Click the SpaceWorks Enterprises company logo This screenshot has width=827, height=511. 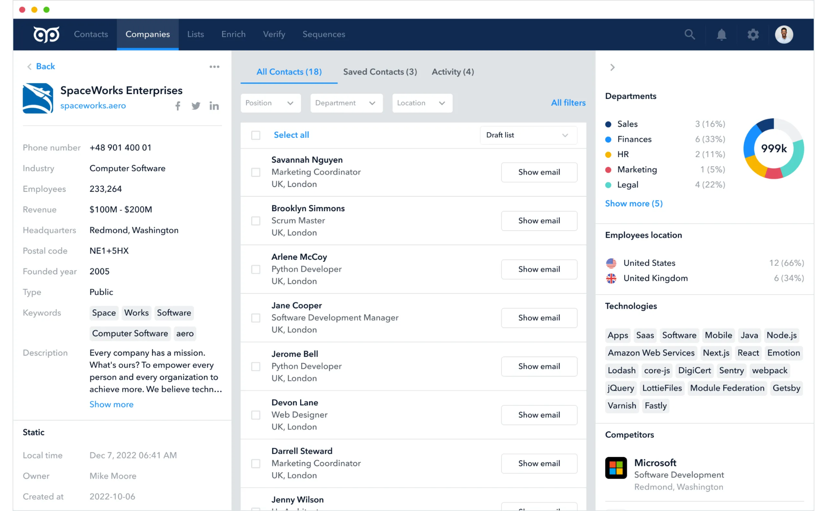[x=38, y=98]
